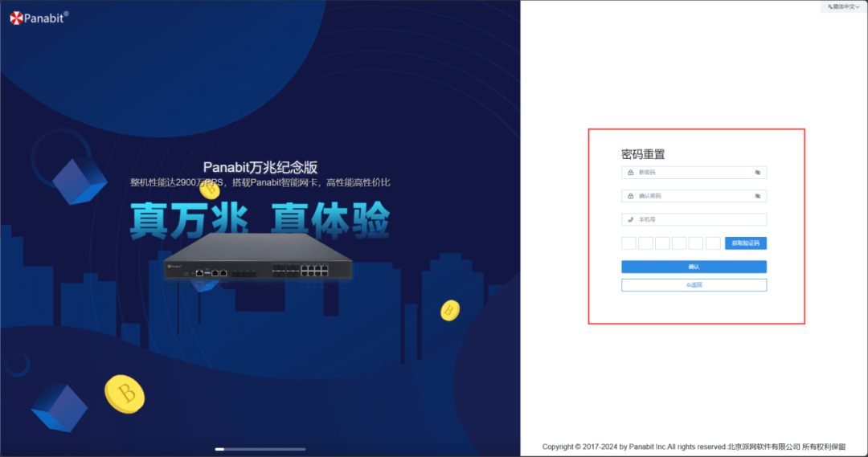Select the first verification code digit box
Image resolution: width=868 pixels, height=457 pixels.
point(628,243)
